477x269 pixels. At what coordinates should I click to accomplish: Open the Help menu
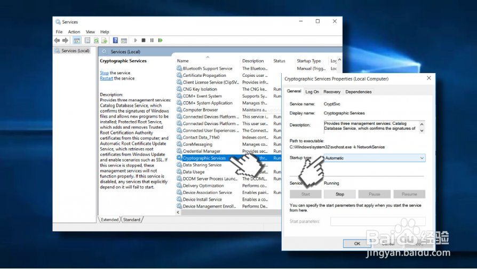pos(105,31)
